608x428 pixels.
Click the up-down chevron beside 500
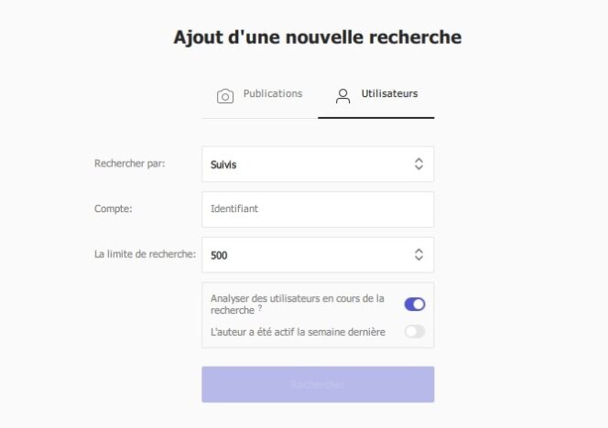418,255
